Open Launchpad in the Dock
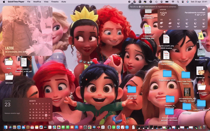Viewport: 210px width, 131px height. coord(14,127)
